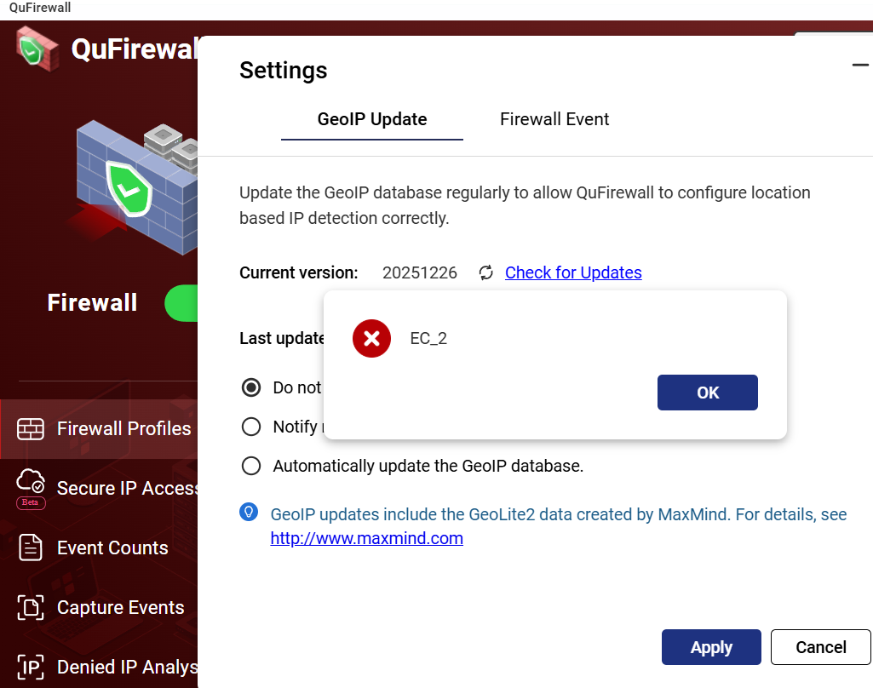Screen dimensions: 873x688
Task: Click the Capture Events icon
Action: point(31,607)
